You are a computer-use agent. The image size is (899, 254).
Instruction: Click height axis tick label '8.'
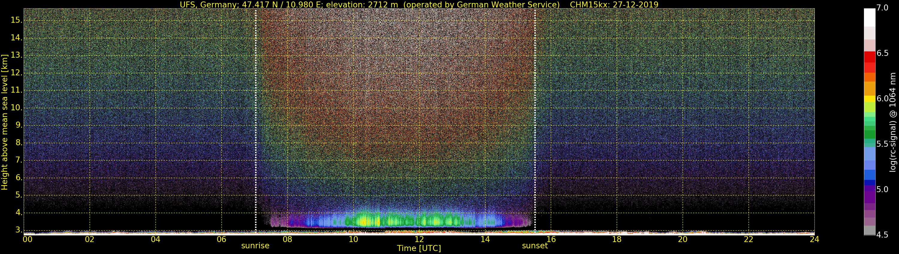click(19, 143)
